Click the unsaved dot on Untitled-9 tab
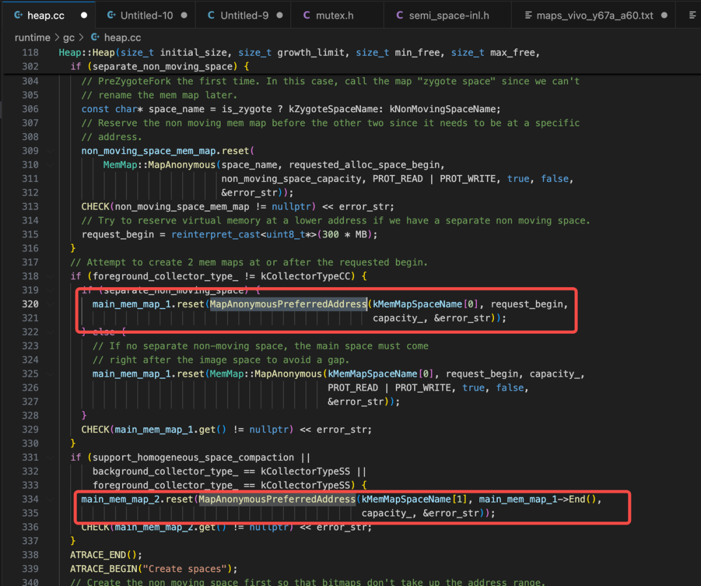 click(279, 15)
